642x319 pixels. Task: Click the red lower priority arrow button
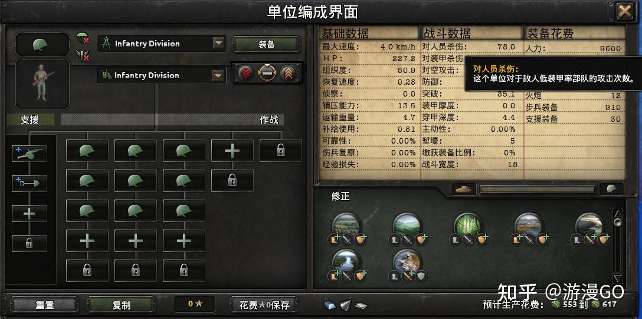[245, 74]
